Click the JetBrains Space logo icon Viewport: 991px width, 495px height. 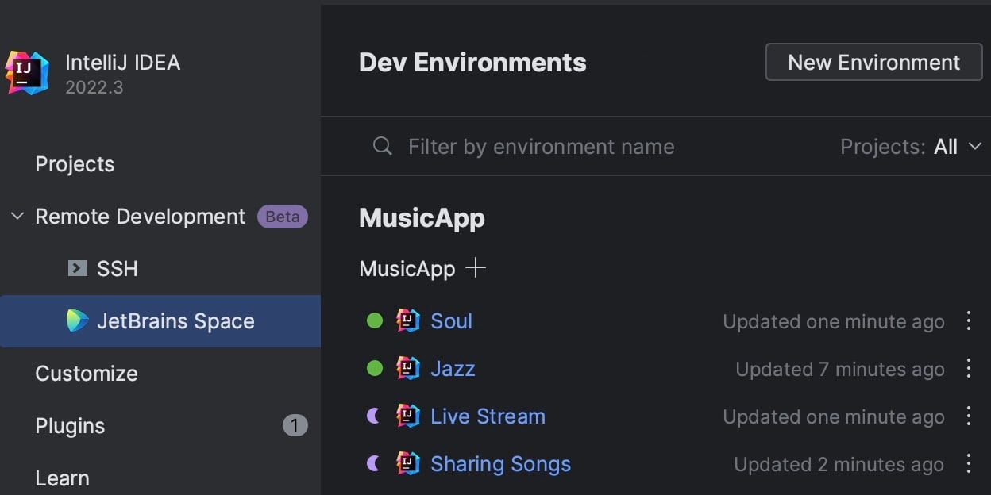(77, 320)
